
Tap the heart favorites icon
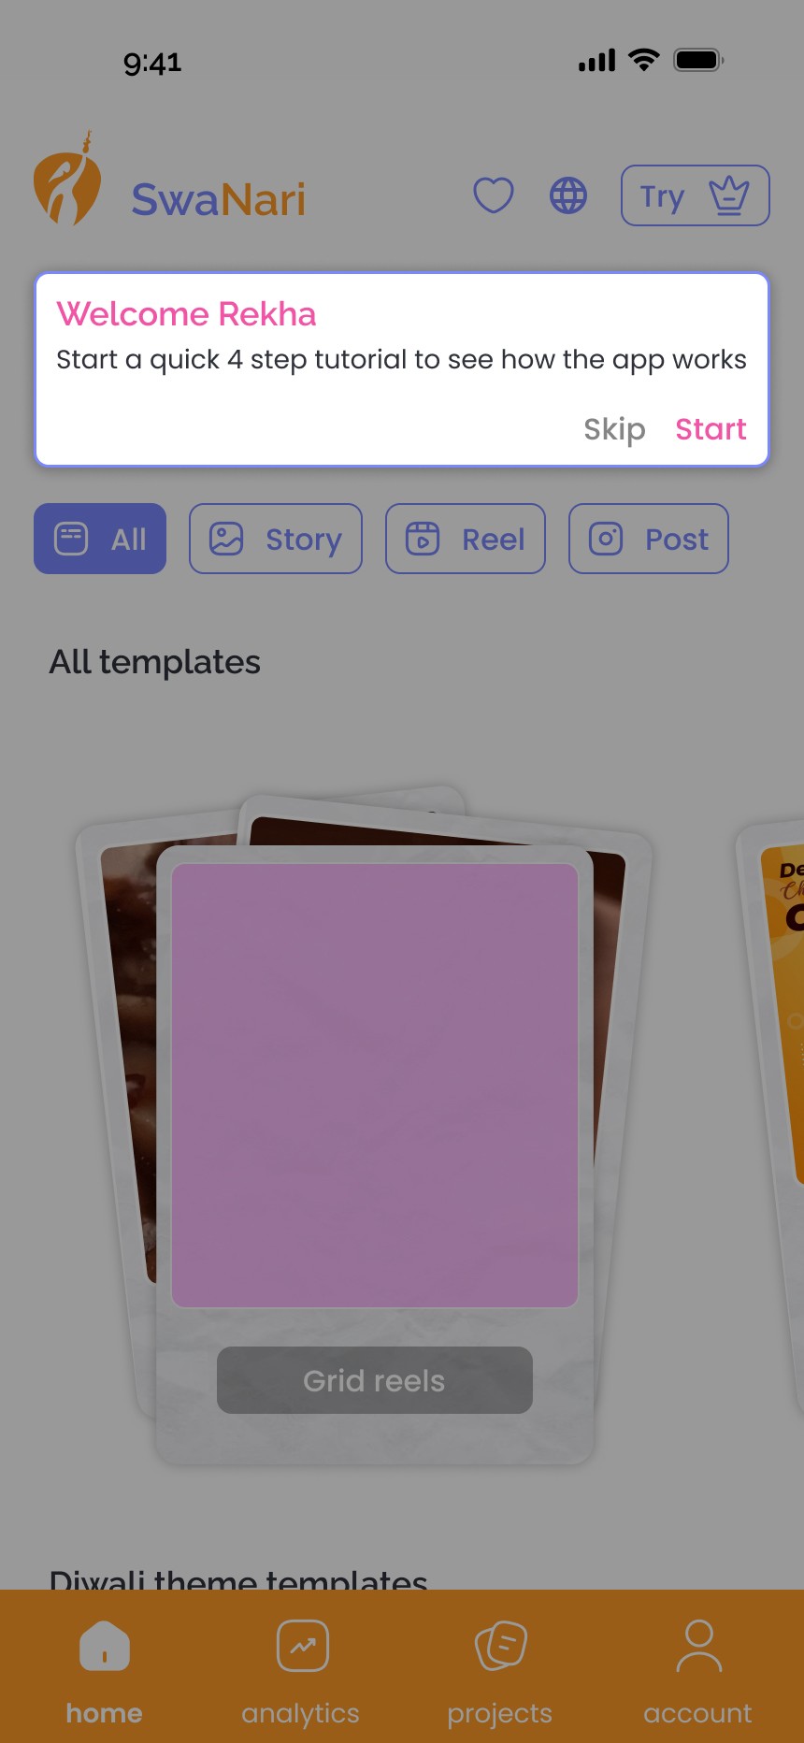pyautogui.click(x=494, y=195)
